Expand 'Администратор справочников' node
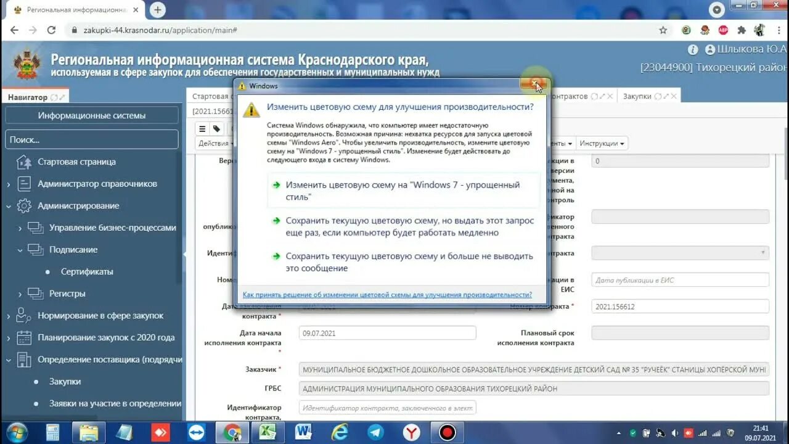 coord(8,184)
